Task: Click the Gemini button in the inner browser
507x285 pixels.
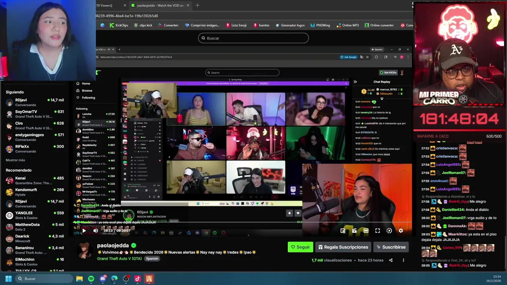Action: (x=377, y=49)
